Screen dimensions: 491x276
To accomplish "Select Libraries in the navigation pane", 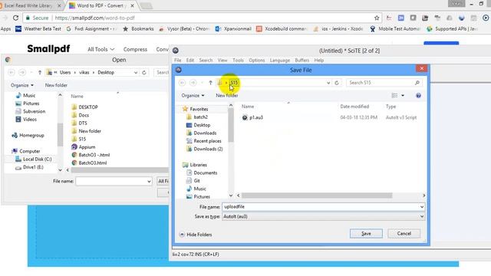I will pyautogui.click(x=198, y=165).
